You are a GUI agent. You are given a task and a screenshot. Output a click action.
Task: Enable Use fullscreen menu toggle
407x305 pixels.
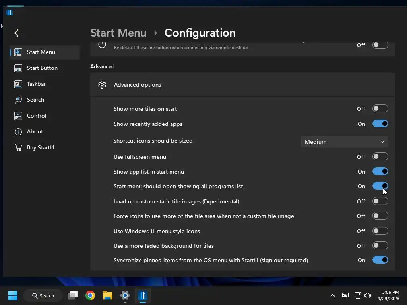(380, 156)
